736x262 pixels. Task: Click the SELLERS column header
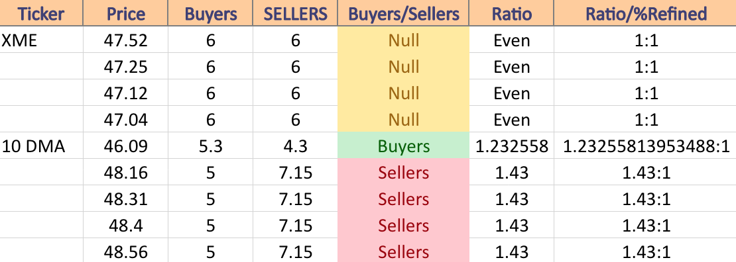(x=295, y=13)
